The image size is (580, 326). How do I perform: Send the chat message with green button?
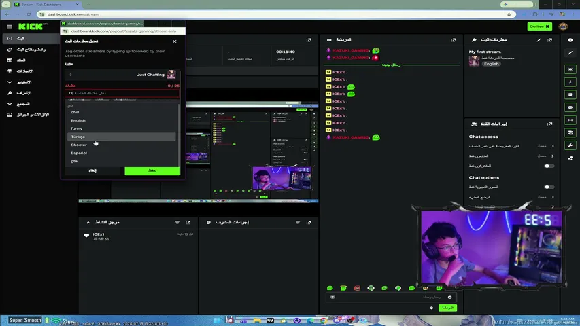[447, 308]
